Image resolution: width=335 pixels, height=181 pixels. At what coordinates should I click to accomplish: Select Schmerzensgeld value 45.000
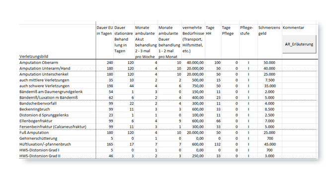point(269,144)
